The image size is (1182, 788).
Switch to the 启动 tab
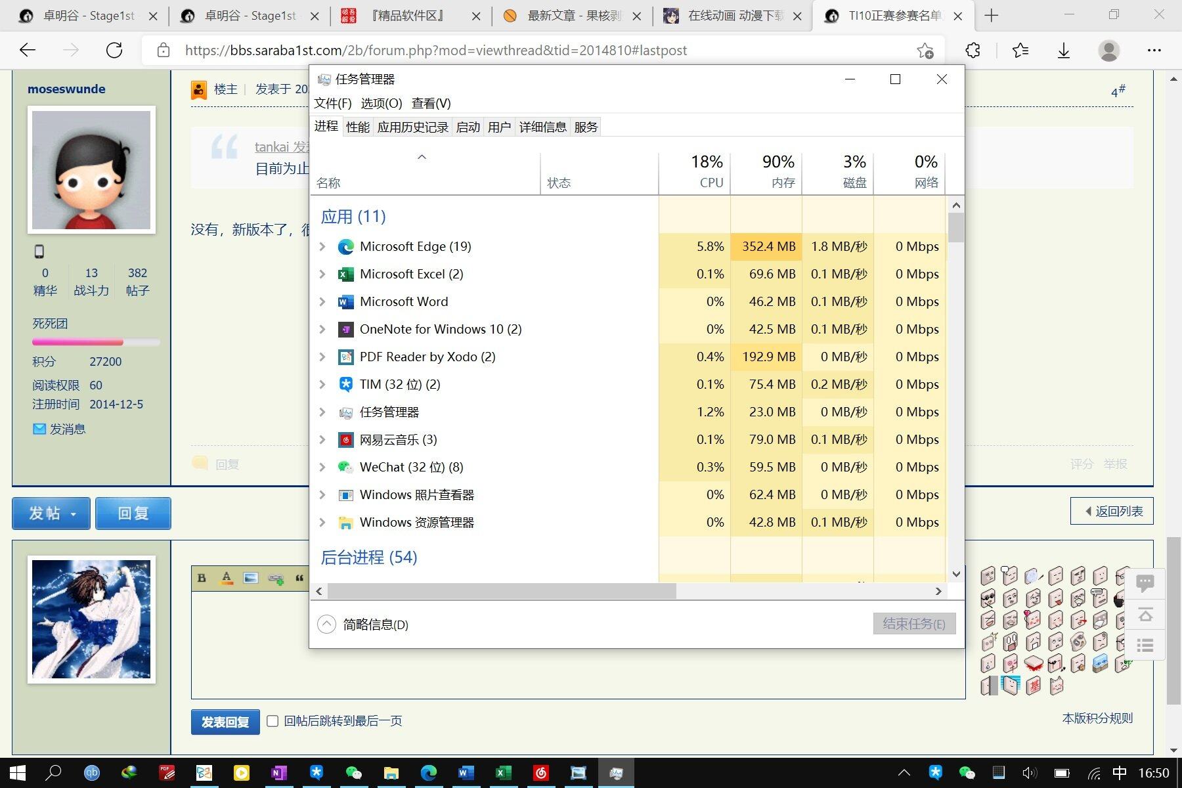tap(468, 127)
